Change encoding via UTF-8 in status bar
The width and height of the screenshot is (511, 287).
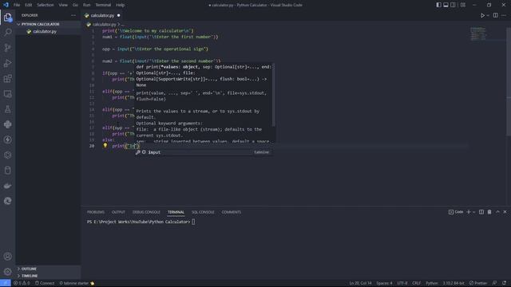click(402, 283)
